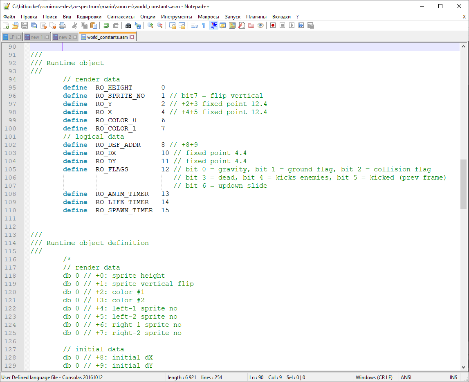Open the Кодировки menu
The height and width of the screenshot is (382, 469).
tap(89, 17)
